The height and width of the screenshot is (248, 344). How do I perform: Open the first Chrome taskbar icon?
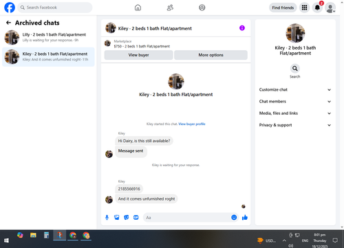[73, 235]
